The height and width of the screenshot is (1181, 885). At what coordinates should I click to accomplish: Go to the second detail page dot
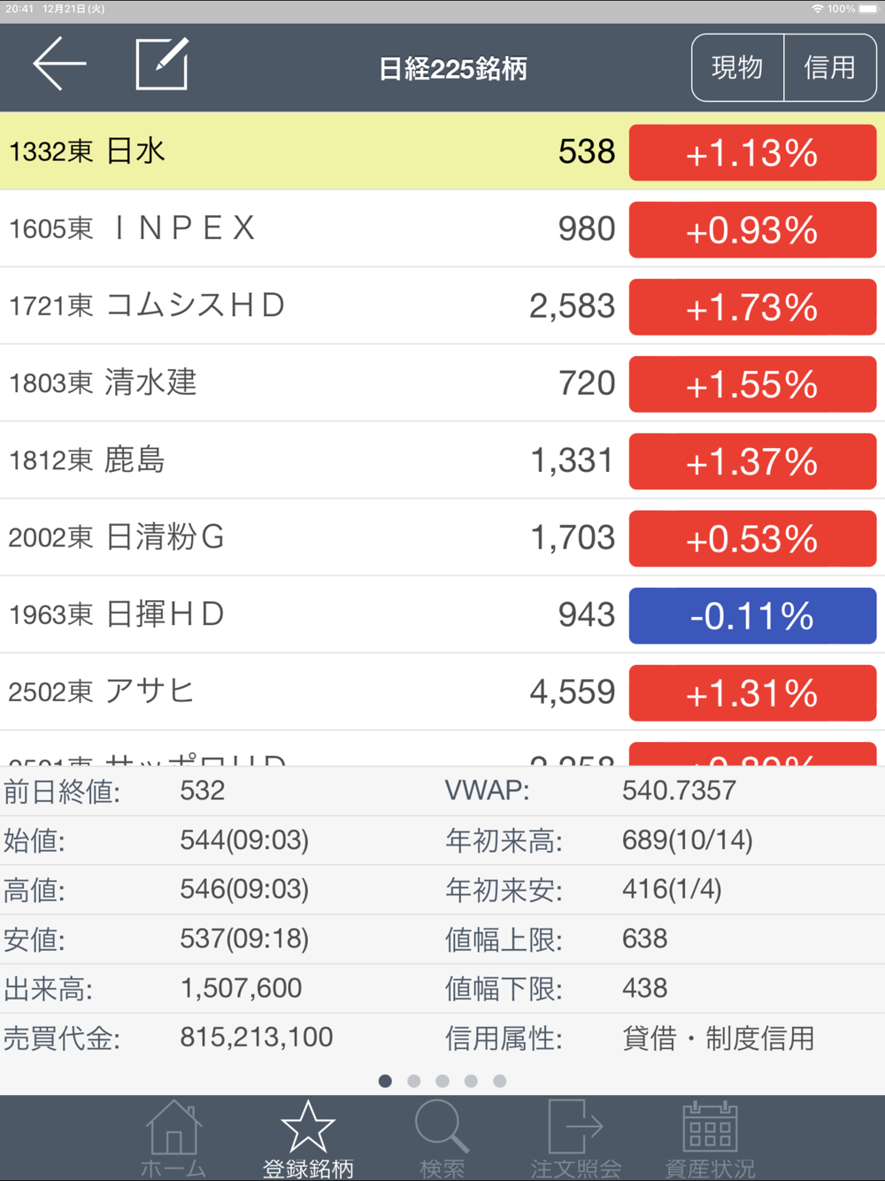pyautogui.click(x=413, y=1081)
